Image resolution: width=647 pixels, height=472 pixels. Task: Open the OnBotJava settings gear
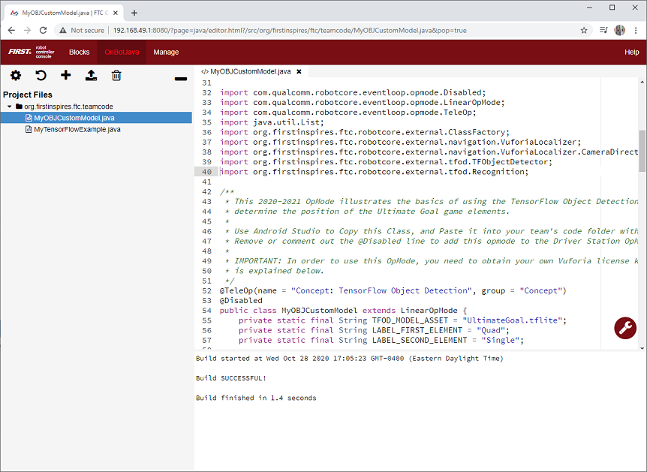click(15, 75)
